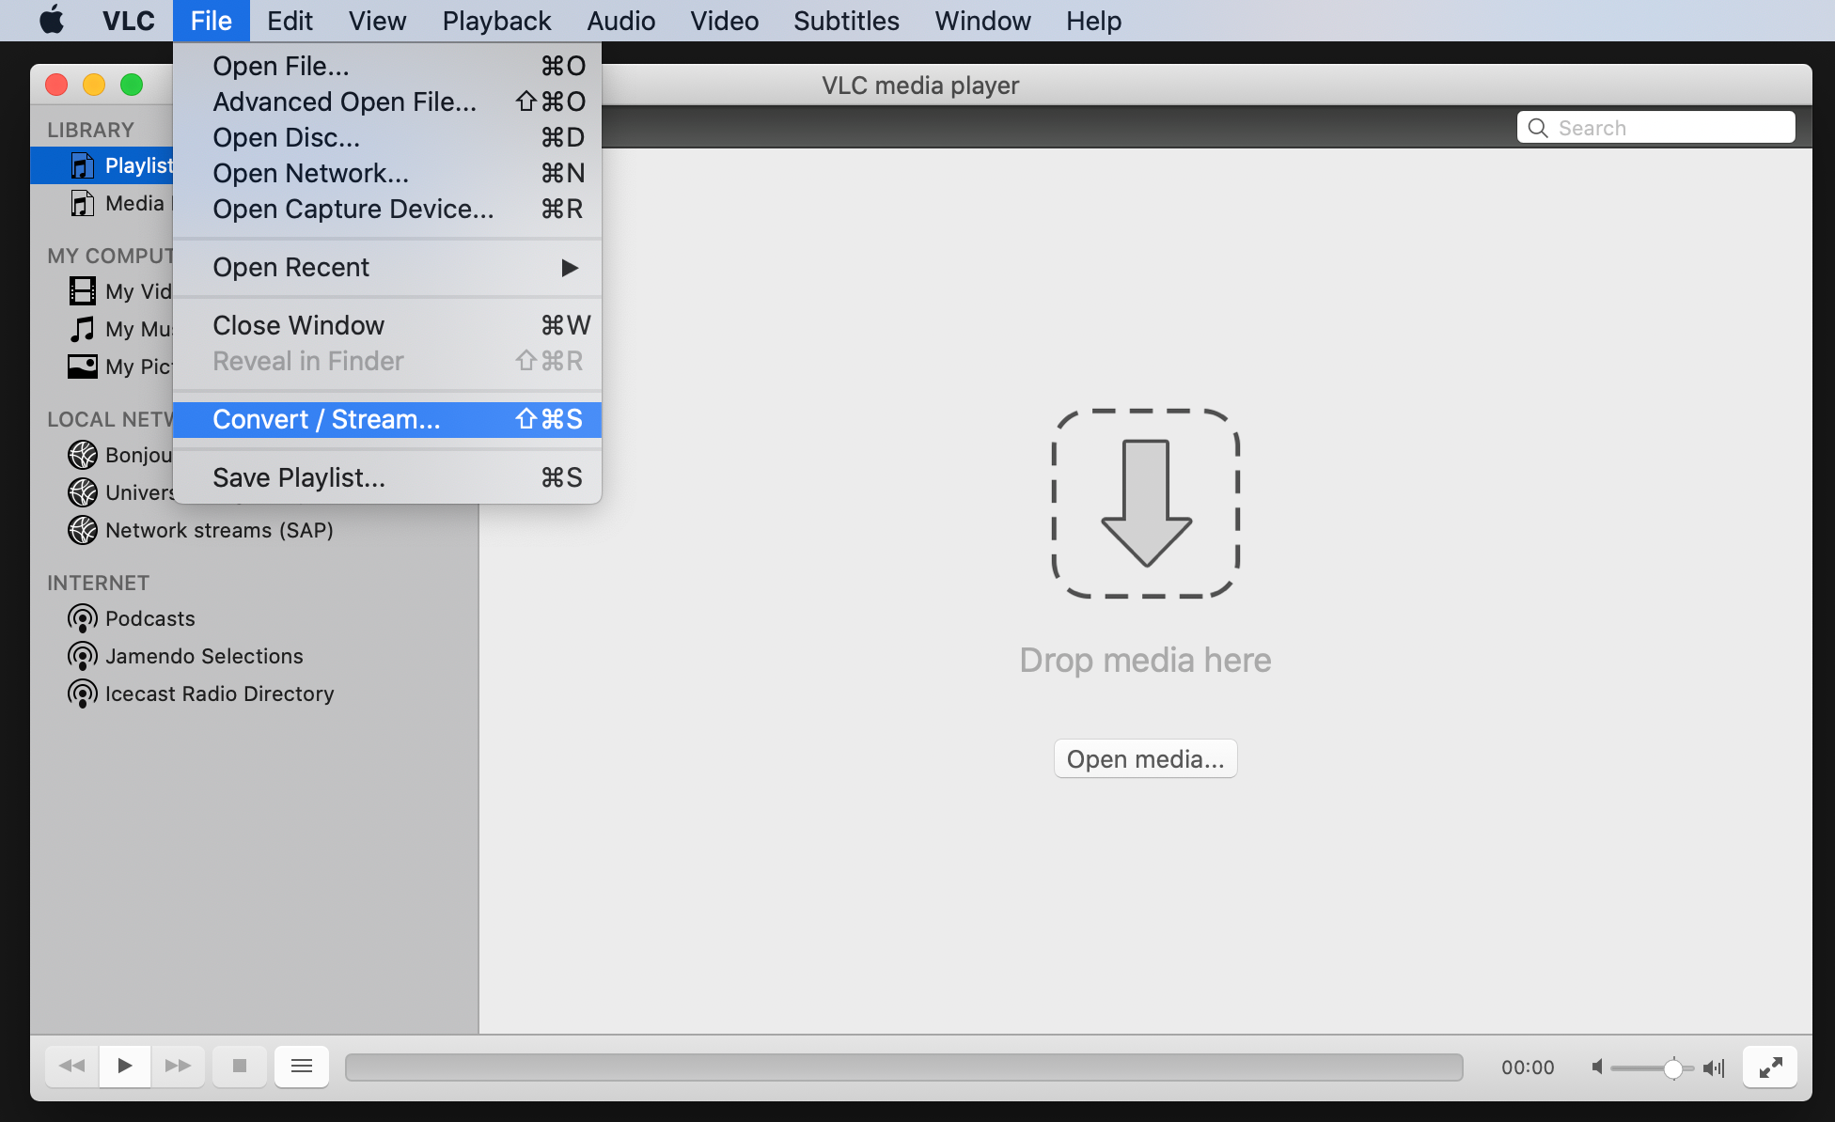
Task: Click the playback position progress bar
Action: (903, 1067)
